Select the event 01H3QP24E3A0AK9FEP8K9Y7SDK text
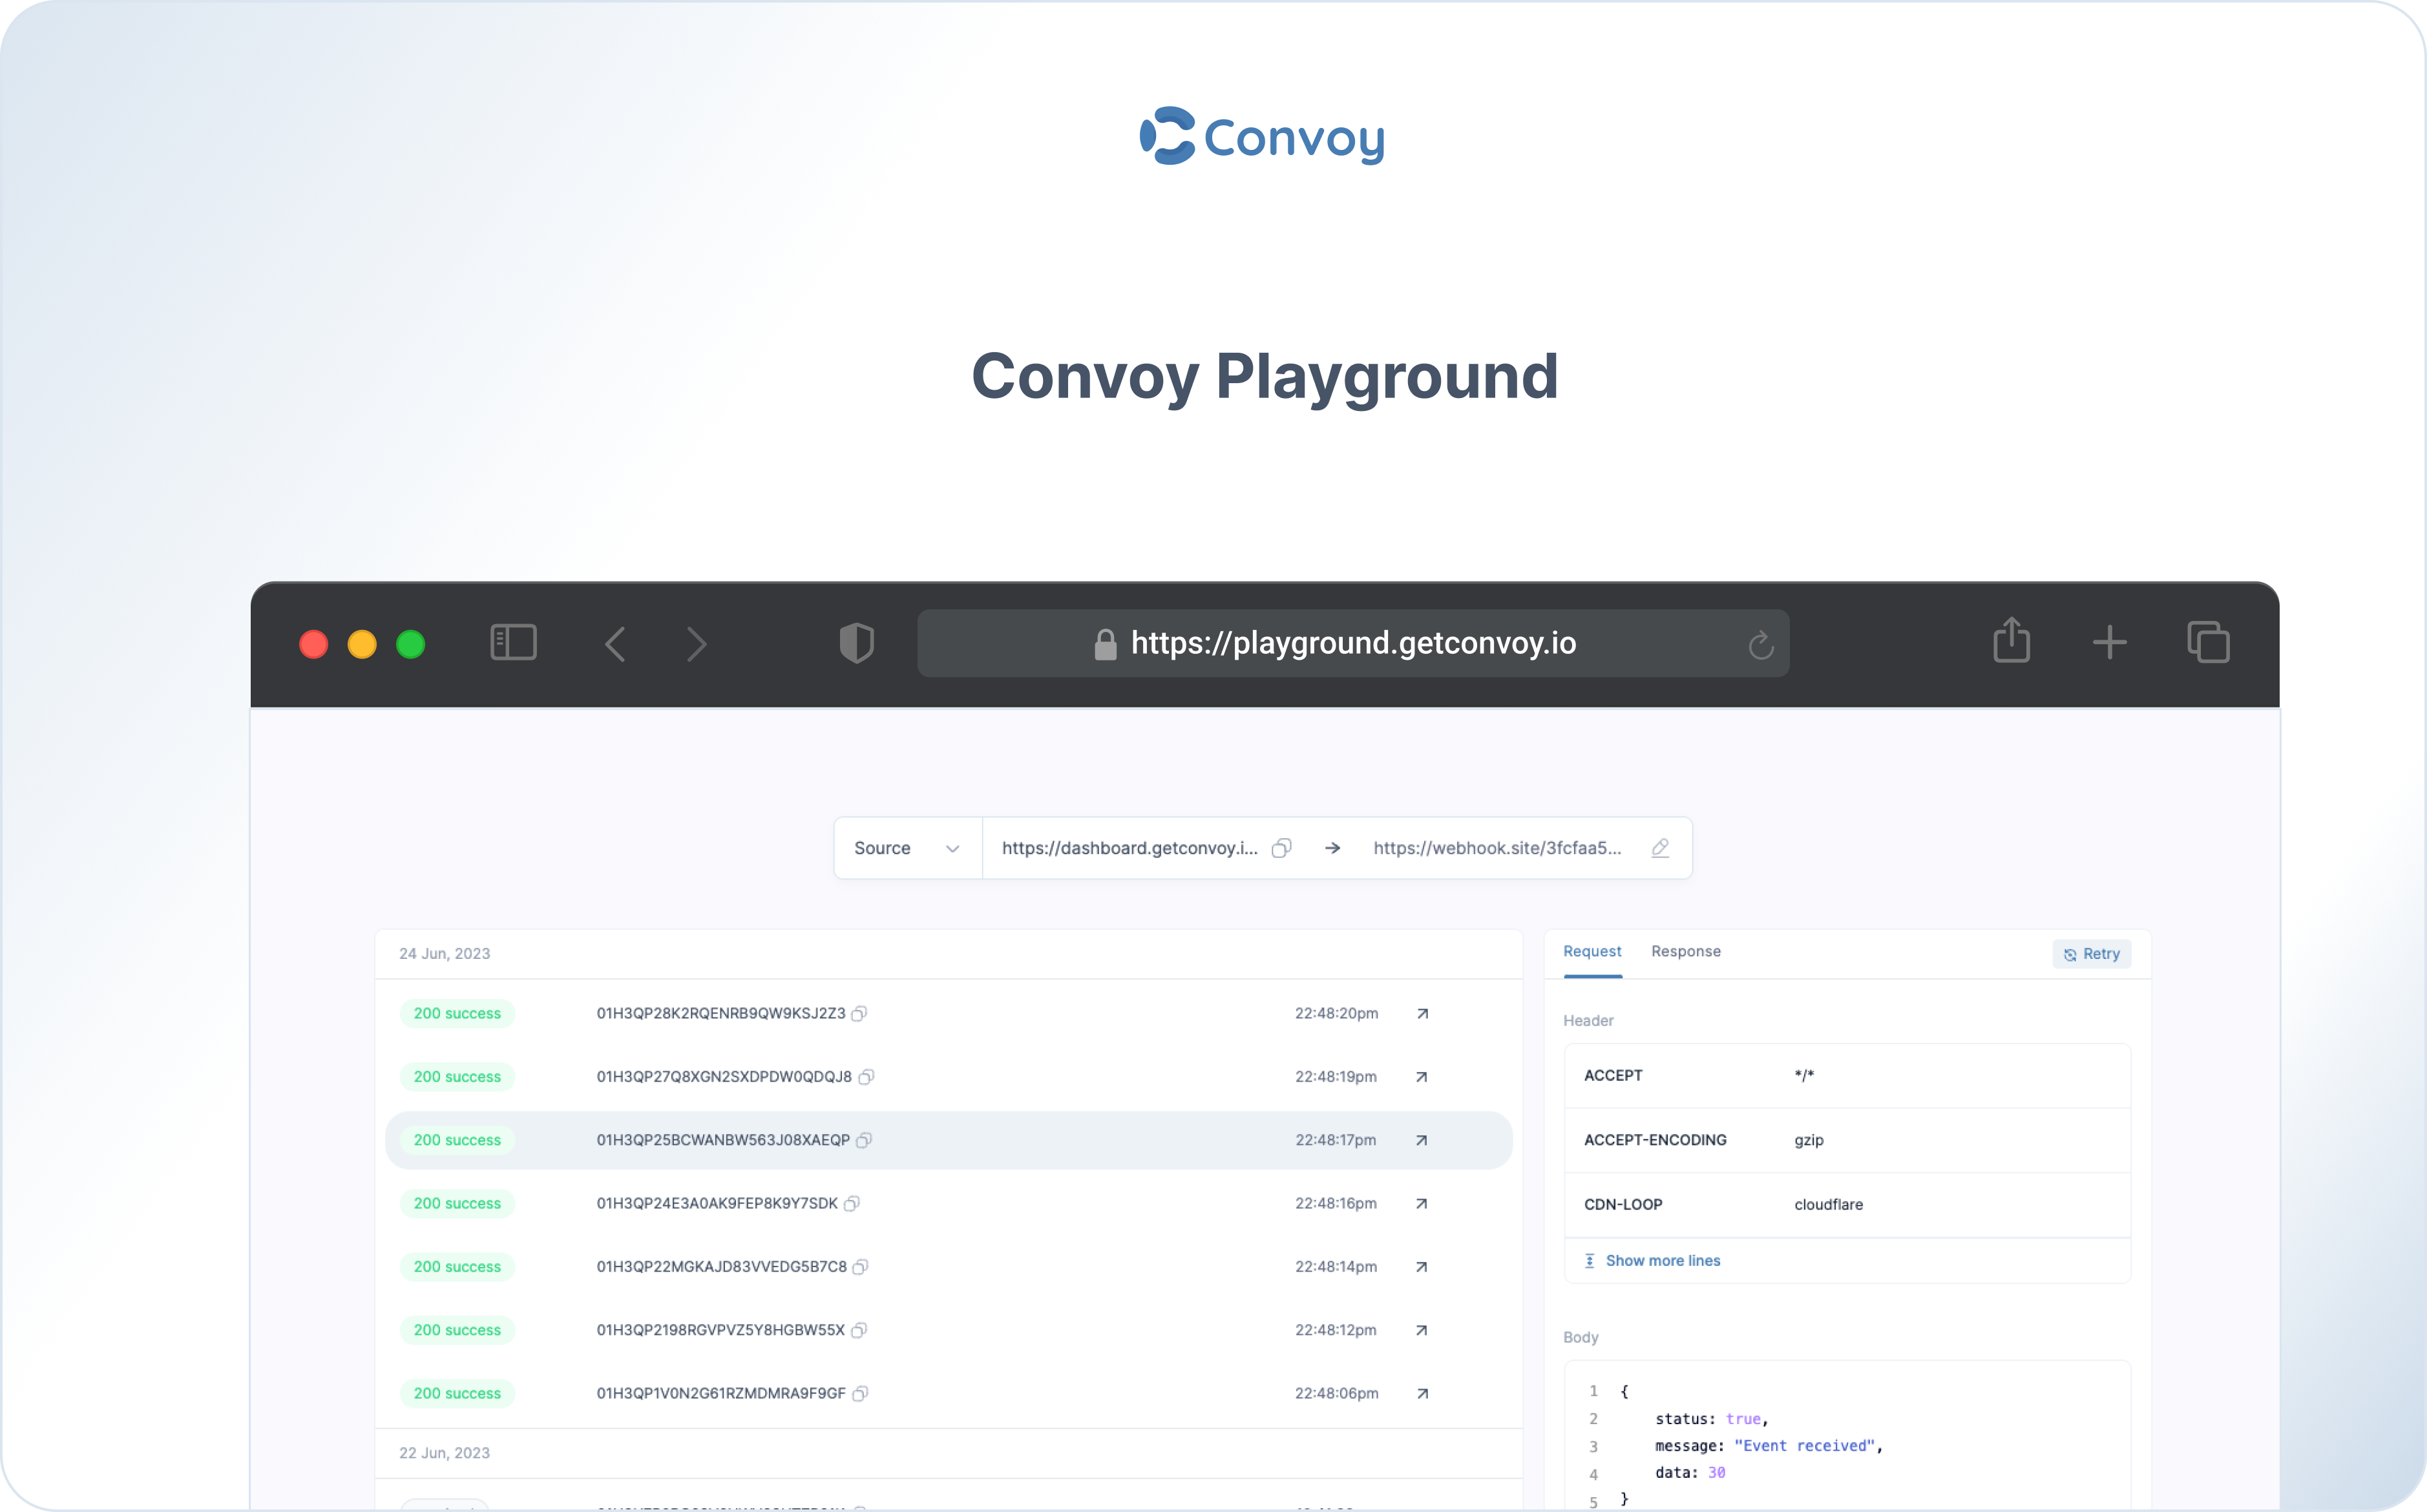The height and width of the screenshot is (1512, 2427). (x=717, y=1203)
